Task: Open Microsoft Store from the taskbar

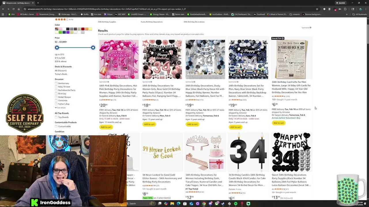Action: tap(185, 204)
